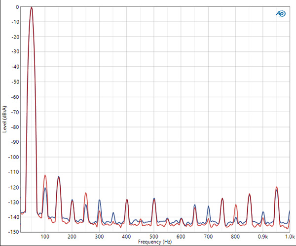The image size is (296, 246).
Task: Click the 0.9k label on the frequency axis
Action: coord(263,237)
